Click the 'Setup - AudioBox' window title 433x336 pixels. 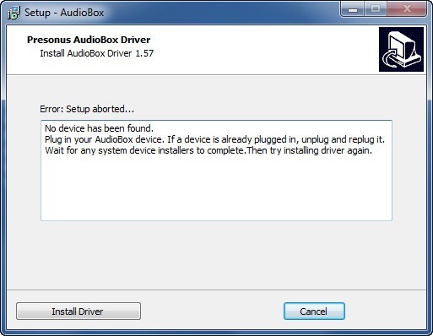pyautogui.click(x=64, y=13)
